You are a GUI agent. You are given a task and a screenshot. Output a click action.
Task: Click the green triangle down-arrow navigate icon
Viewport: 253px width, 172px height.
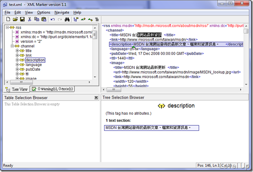(x=90, y=20)
